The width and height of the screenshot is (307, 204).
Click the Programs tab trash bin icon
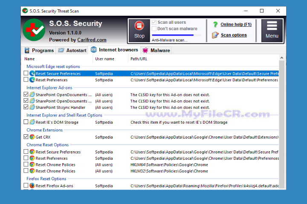click(27, 51)
